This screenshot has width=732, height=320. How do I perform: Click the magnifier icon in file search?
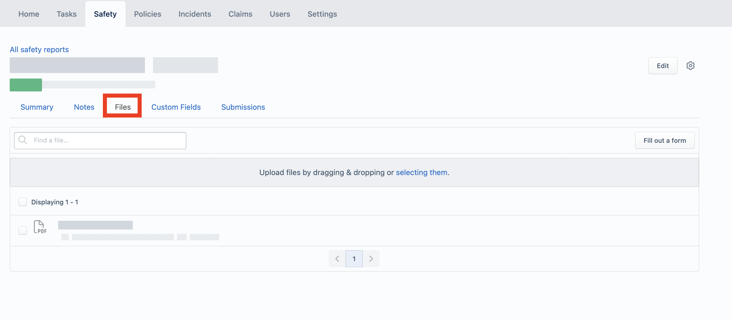click(22, 140)
